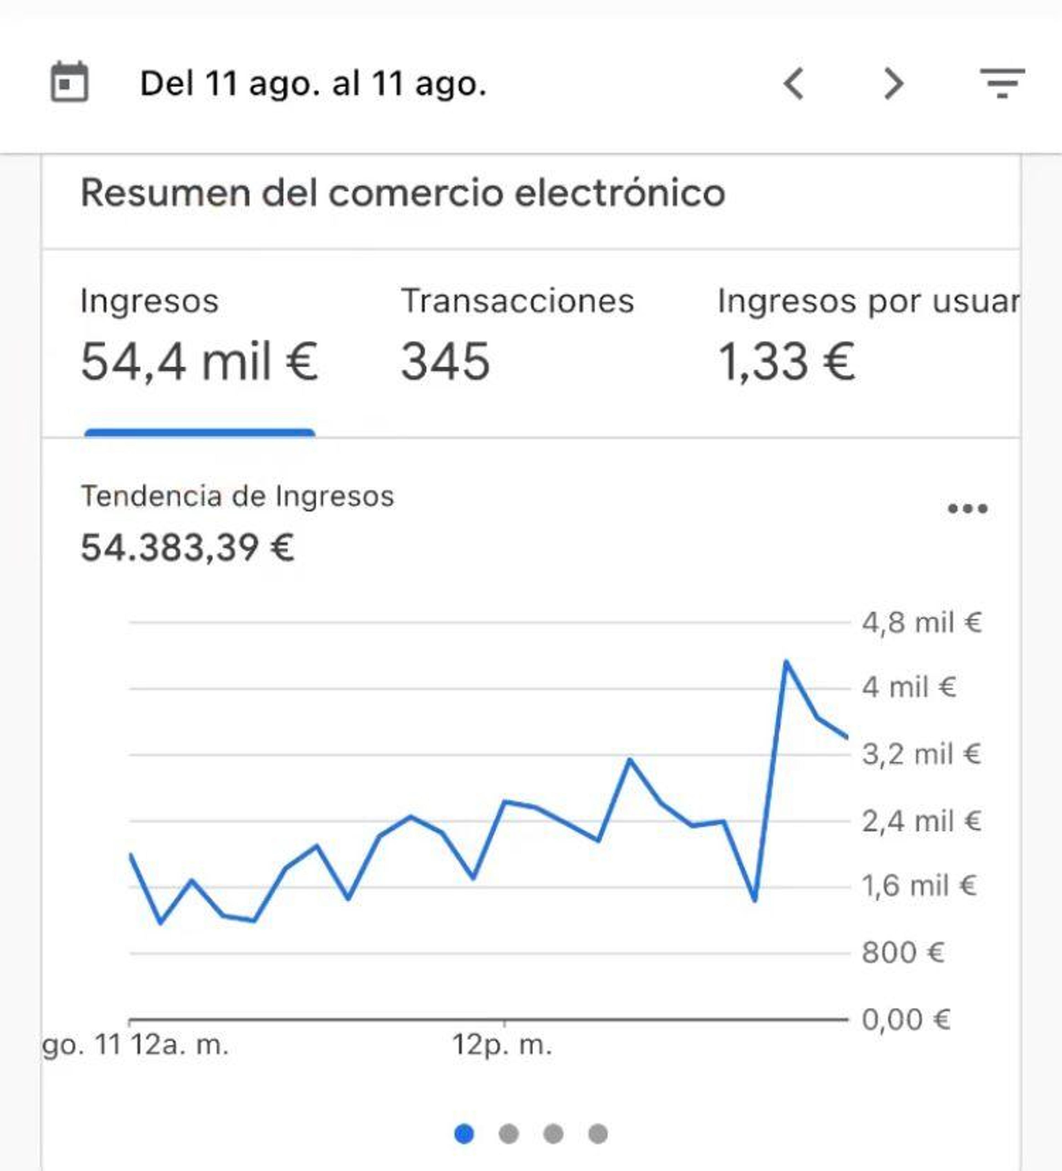The image size is (1062, 1171).
Task: Open the filter options icon
Action: [x=1002, y=82]
